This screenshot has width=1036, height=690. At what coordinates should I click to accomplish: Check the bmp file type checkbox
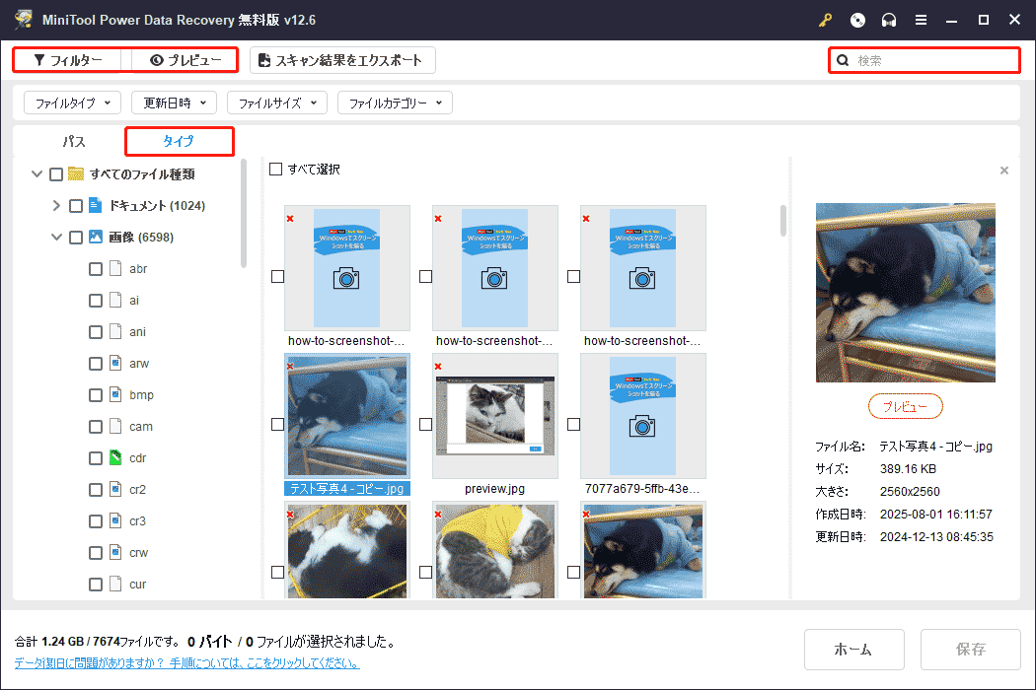pyautogui.click(x=96, y=394)
